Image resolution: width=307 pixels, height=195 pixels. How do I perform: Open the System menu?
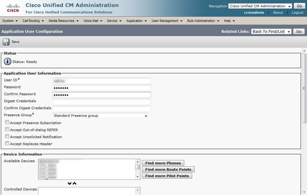pos(10,21)
